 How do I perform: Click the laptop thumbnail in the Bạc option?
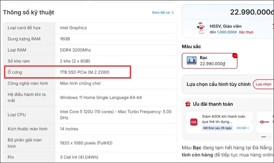point(192,60)
